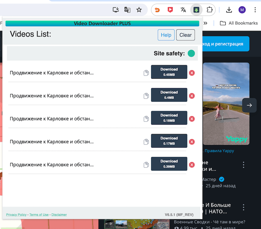Click the orange undo-arrow extension icon
The width and height of the screenshot is (261, 229).
click(157, 10)
